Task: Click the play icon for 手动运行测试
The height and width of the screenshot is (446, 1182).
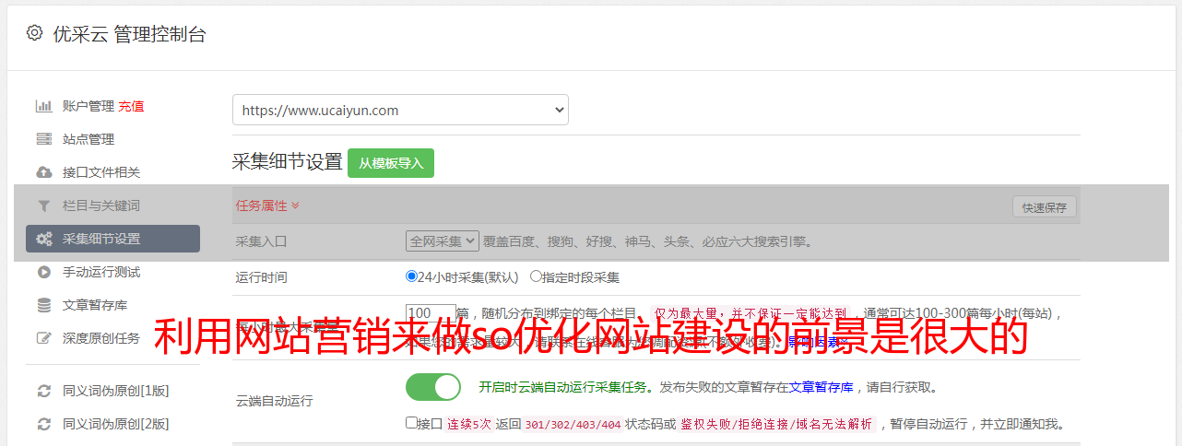Action: [x=43, y=272]
